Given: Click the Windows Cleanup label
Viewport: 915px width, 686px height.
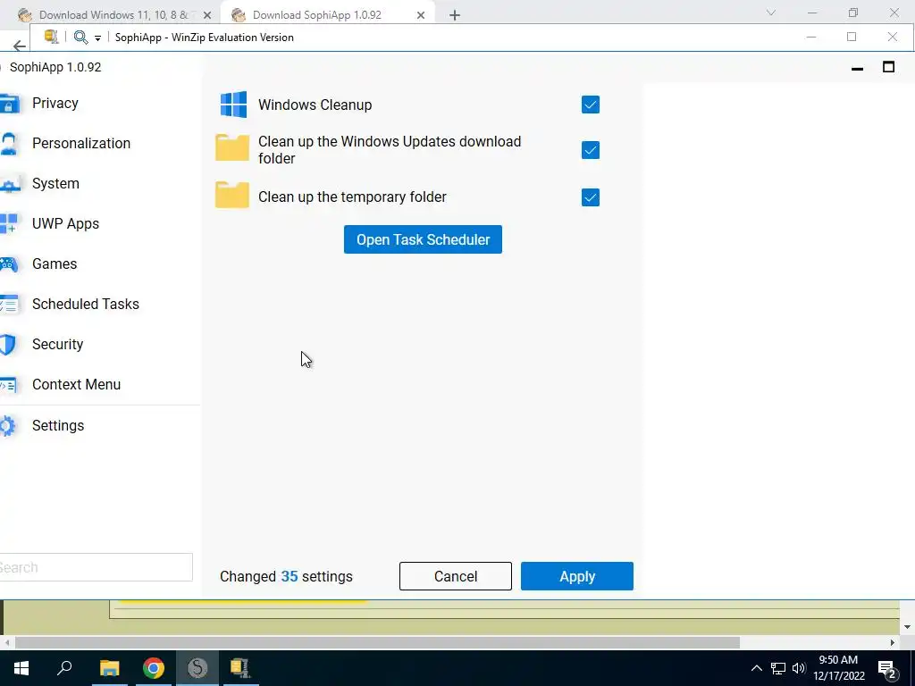Looking at the screenshot, I should pyautogui.click(x=315, y=105).
